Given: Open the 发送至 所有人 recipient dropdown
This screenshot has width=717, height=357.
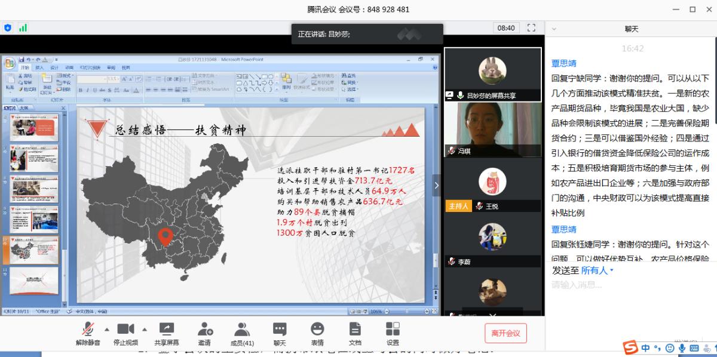Looking at the screenshot, I should pyautogui.click(x=597, y=270).
